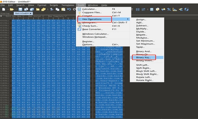Open the Scripts menu
The height and width of the screenshot is (119, 198).
pos(54,5)
